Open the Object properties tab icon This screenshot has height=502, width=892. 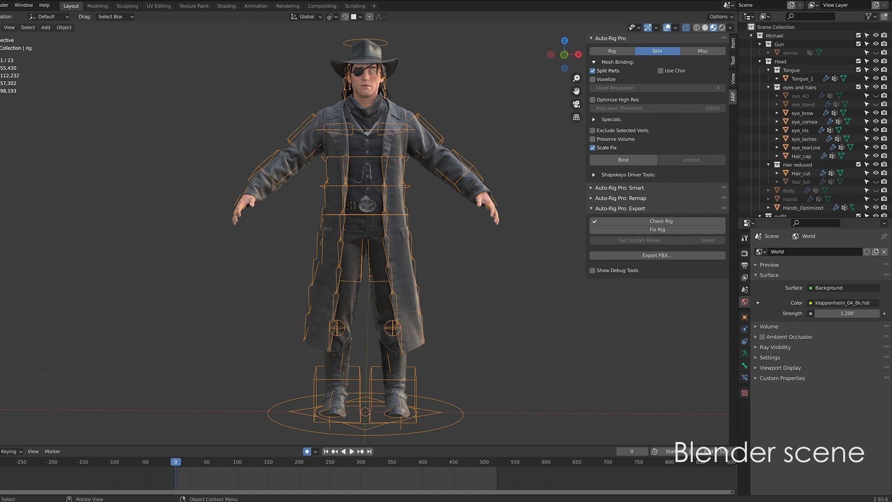pos(745,317)
